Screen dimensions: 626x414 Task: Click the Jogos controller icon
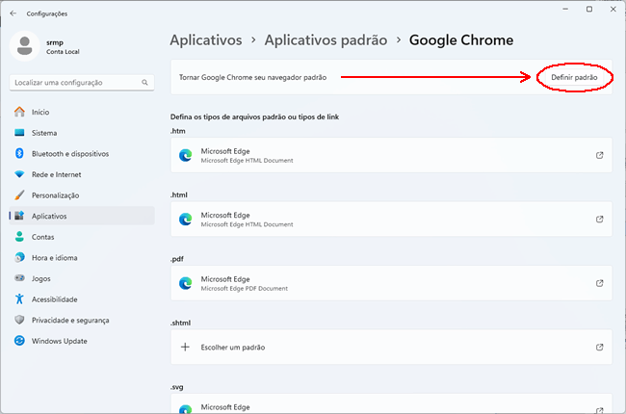point(19,278)
